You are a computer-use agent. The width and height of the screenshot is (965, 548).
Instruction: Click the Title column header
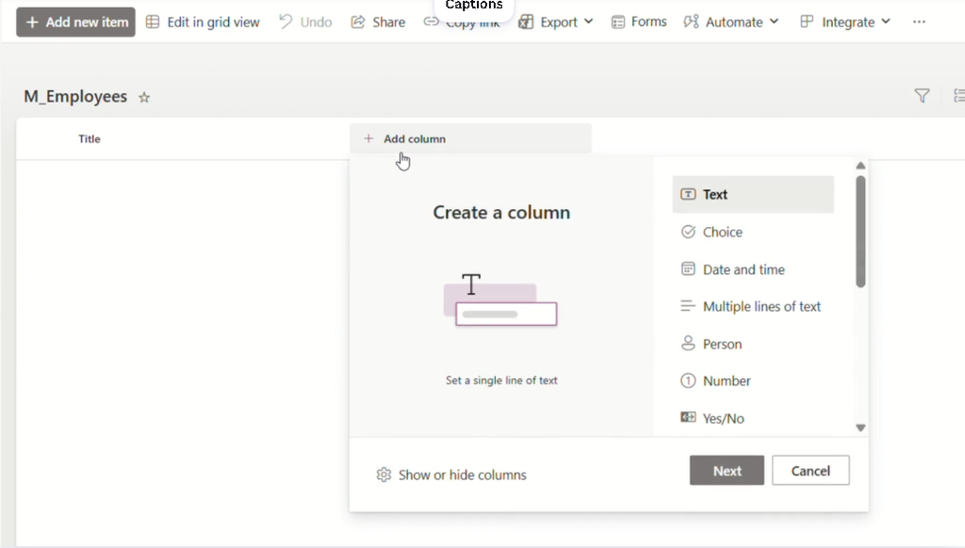point(90,139)
